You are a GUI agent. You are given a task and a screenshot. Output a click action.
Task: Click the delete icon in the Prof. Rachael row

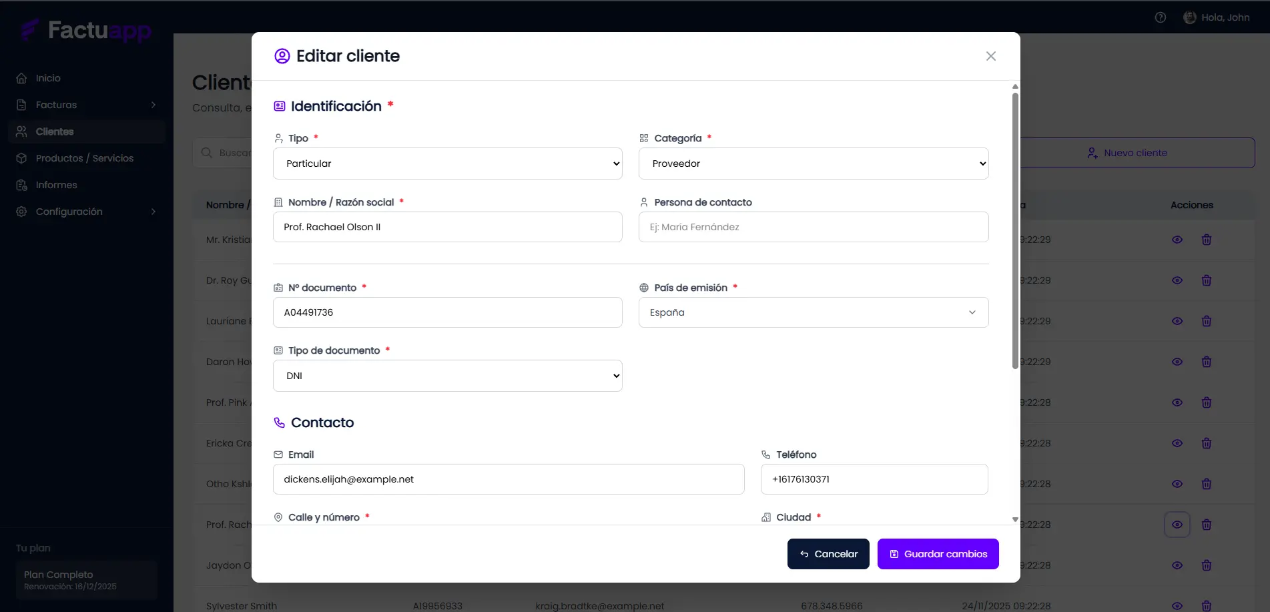click(1207, 525)
